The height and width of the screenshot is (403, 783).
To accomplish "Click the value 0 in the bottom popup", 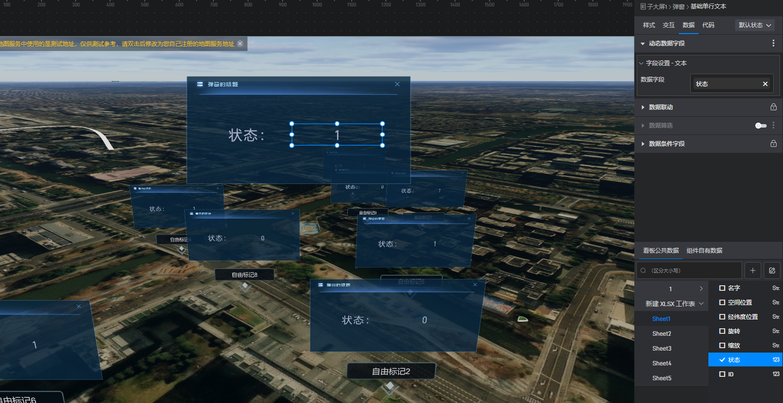I will click(424, 320).
